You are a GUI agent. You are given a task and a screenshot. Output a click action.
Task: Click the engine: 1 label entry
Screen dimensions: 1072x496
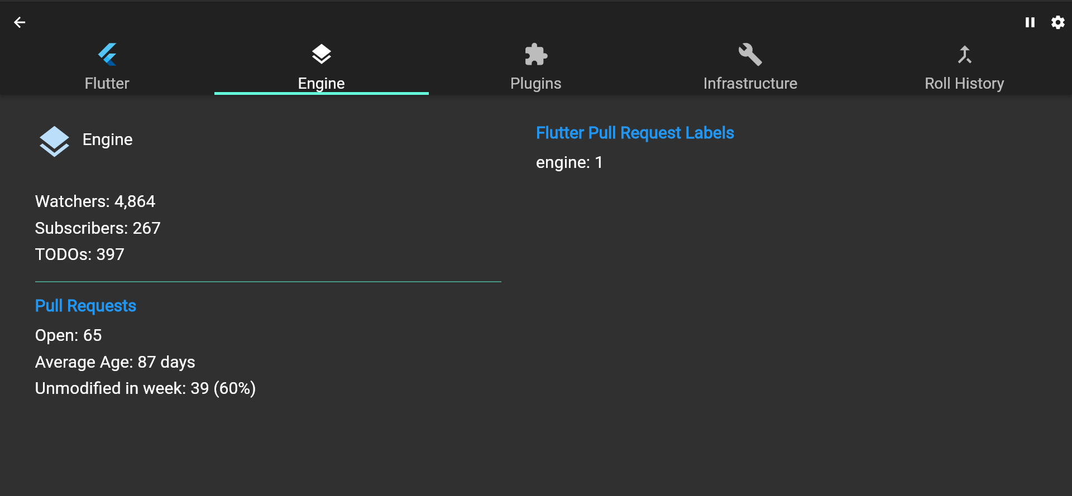(569, 162)
